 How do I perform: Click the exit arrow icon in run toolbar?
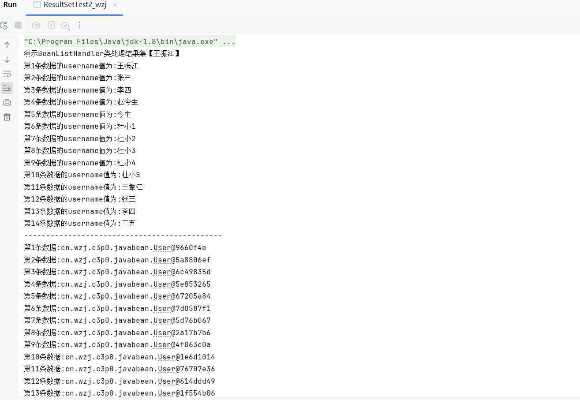(51, 25)
